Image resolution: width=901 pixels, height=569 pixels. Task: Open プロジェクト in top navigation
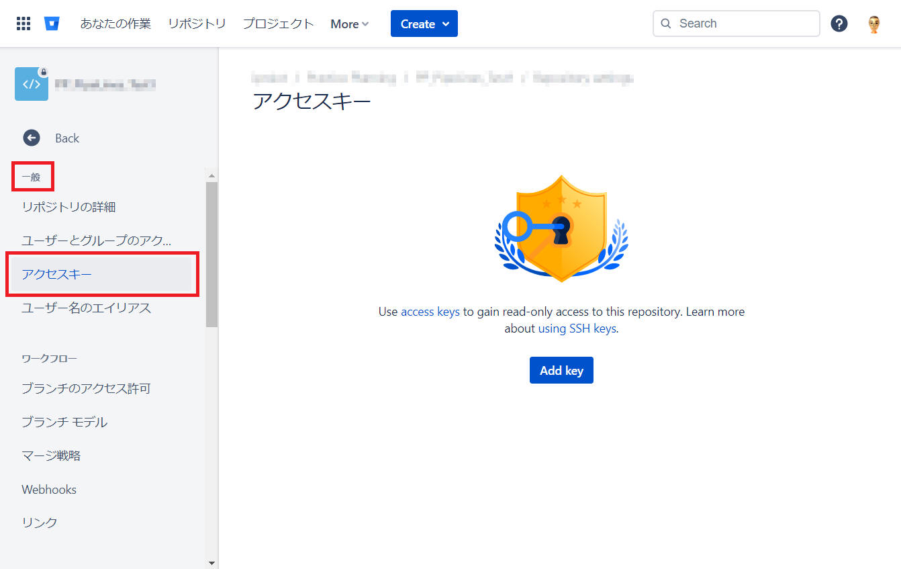click(x=278, y=24)
